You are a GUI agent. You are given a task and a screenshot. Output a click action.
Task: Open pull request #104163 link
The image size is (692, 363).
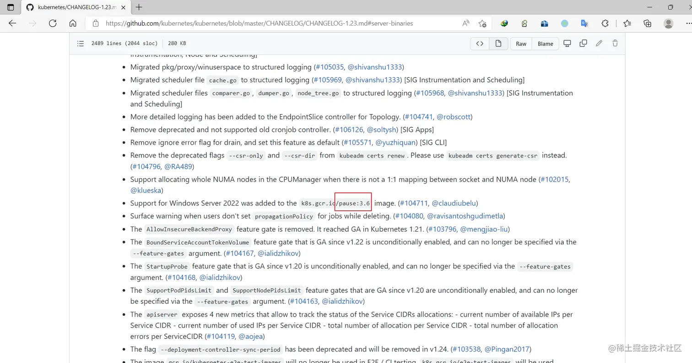tap(304, 301)
